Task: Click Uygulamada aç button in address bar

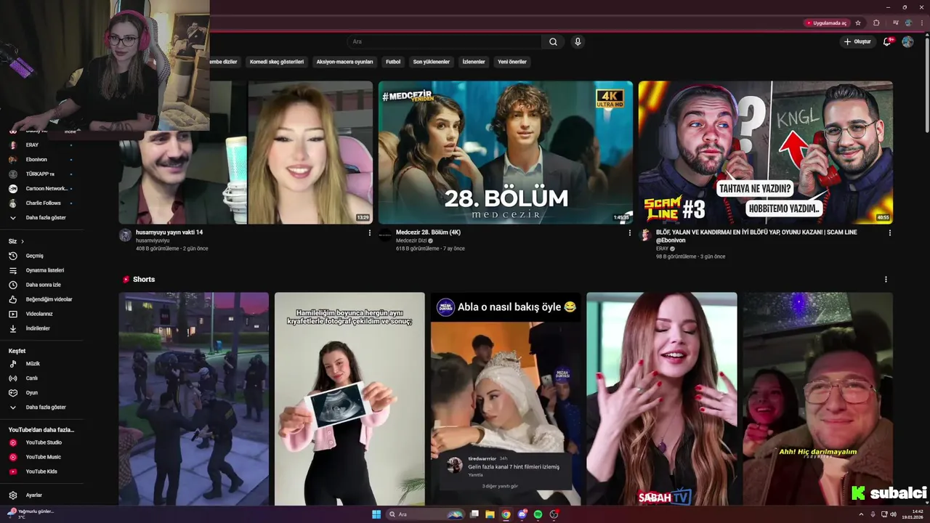Action: 826,23
